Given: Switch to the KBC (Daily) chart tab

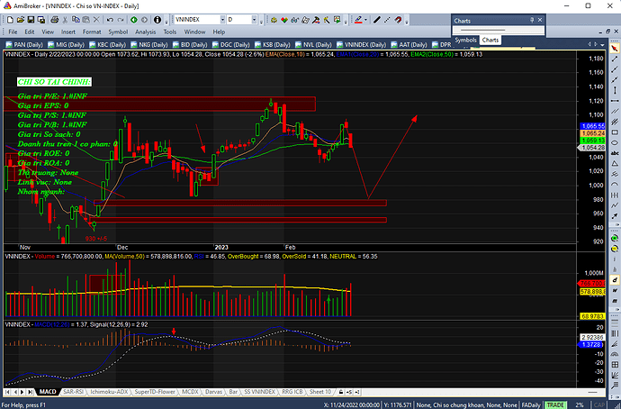Looking at the screenshot, I should tap(108, 44).
